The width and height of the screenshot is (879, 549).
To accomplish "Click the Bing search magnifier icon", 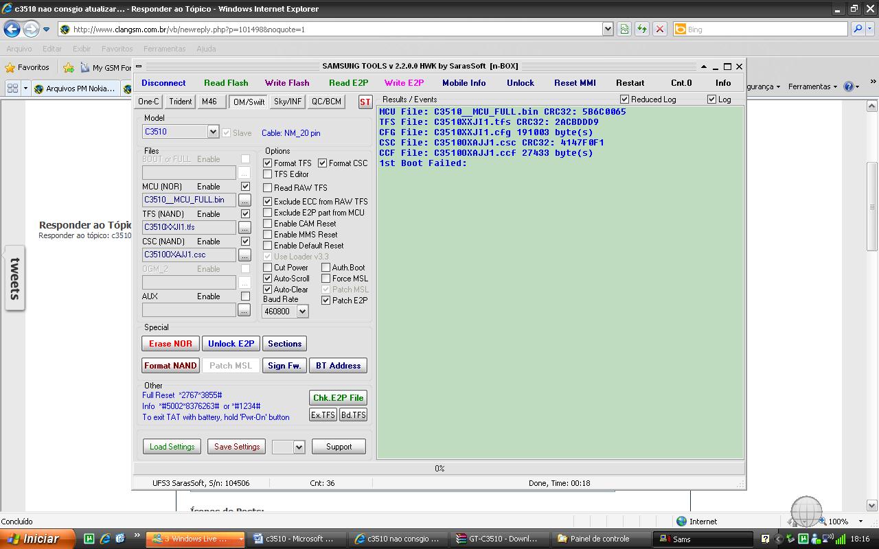I will [858, 29].
